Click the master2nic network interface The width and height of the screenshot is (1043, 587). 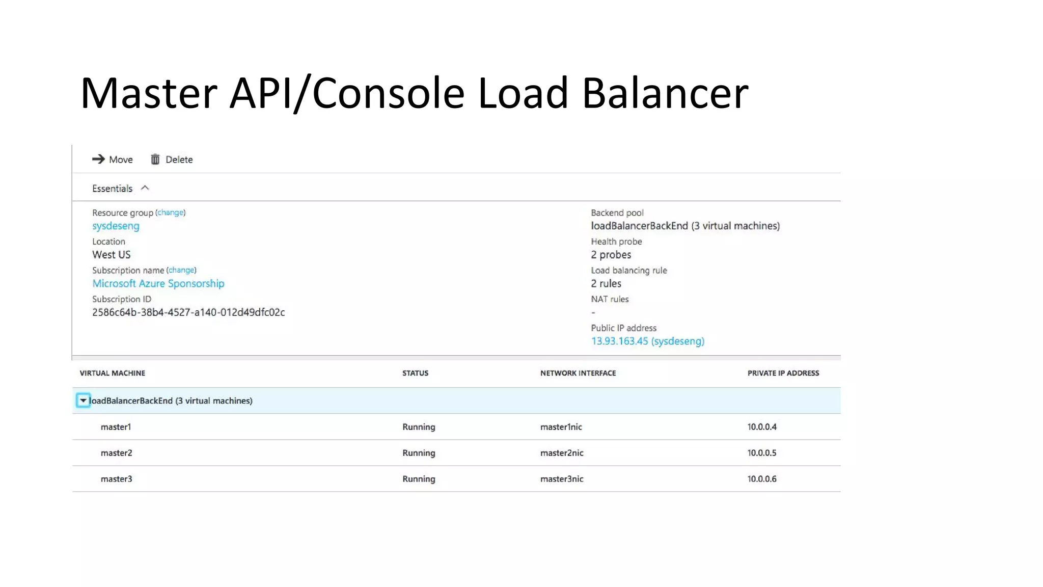tap(562, 453)
